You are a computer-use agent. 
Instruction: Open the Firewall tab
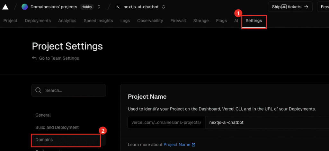coord(178,21)
